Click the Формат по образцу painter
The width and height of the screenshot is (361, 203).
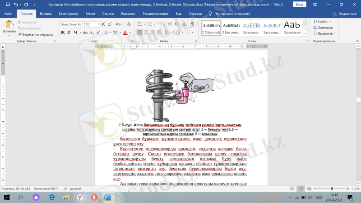(34, 34)
